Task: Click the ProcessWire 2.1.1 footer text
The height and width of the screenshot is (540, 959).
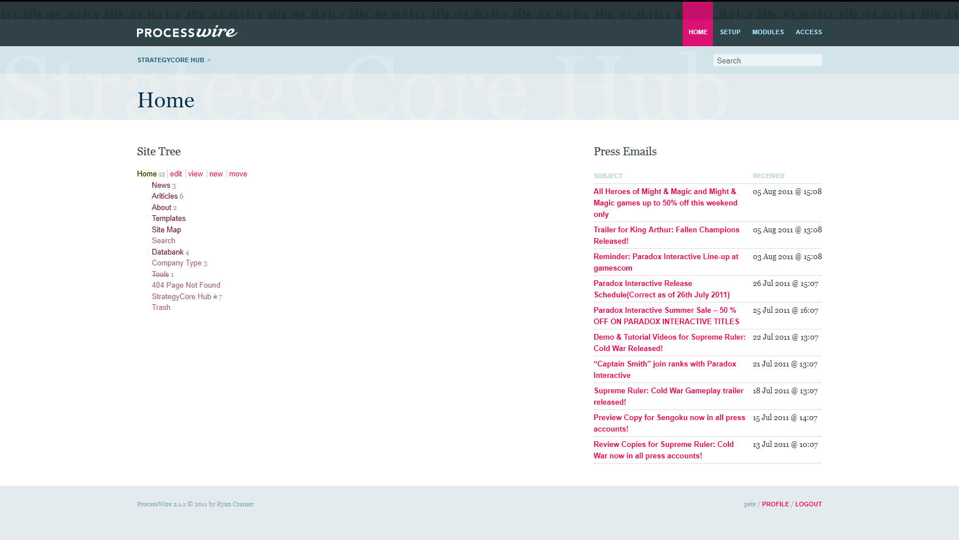Action: coord(195,505)
